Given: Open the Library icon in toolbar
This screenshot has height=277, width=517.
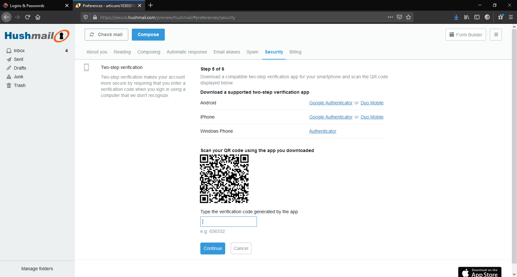Looking at the screenshot, I should 467,17.
